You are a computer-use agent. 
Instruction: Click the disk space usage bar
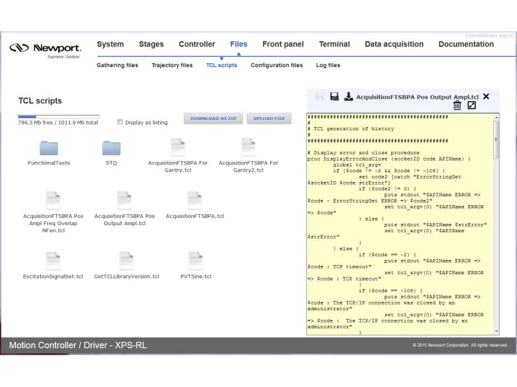coord(58,116)
